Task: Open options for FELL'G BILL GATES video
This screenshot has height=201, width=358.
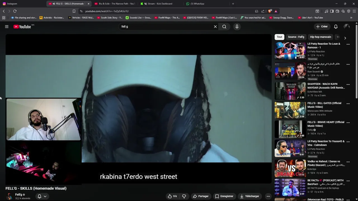Action: coord(348,103)
